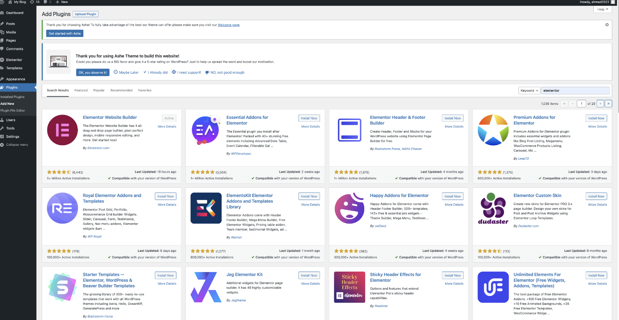Click the Jeg Elementor Kit icon
This screenshot has width=619, height=320.
coord(206,287)
